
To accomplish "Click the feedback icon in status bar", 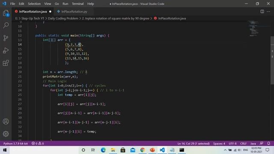I will 262,143.
